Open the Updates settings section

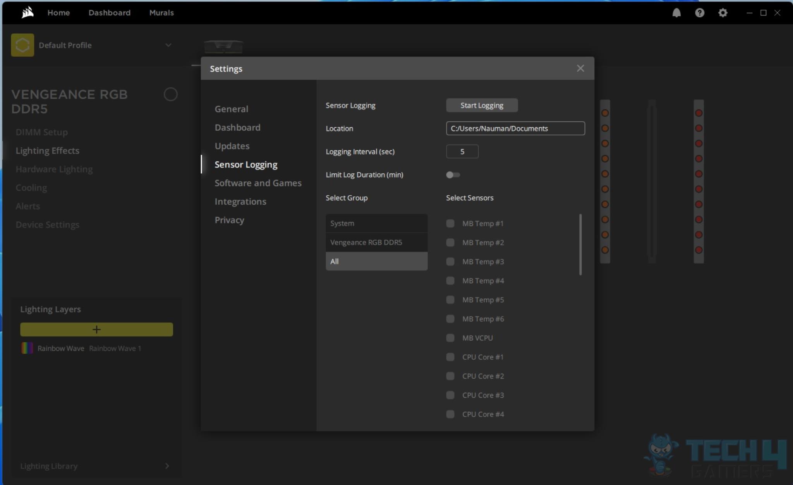click(x=232, y=146)
